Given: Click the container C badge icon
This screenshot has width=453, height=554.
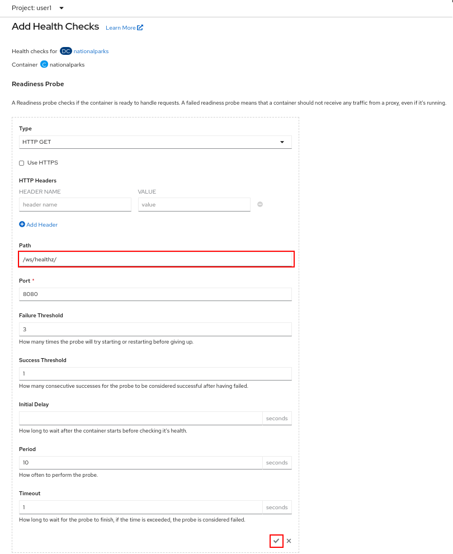Looking at the screenshot, I should [x=44, y=64].
